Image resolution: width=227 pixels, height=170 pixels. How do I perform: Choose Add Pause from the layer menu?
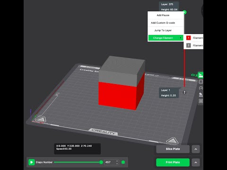point(166,15)
